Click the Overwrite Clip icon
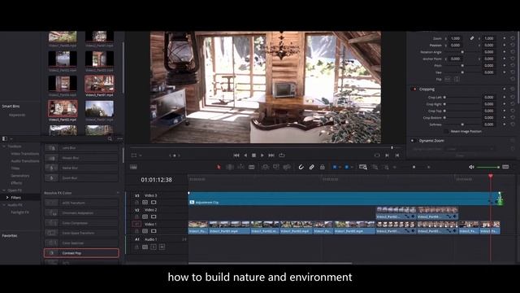 click(x=276, y=167)
